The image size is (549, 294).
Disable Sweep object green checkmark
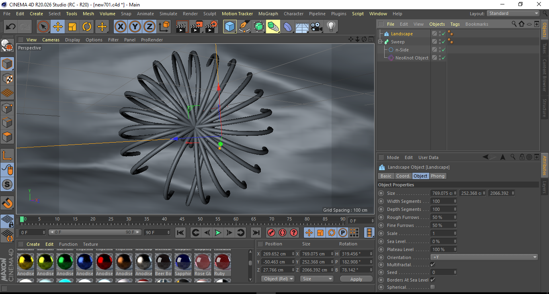click(444, 42)
